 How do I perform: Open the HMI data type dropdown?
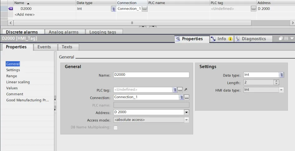coord(281,90)
